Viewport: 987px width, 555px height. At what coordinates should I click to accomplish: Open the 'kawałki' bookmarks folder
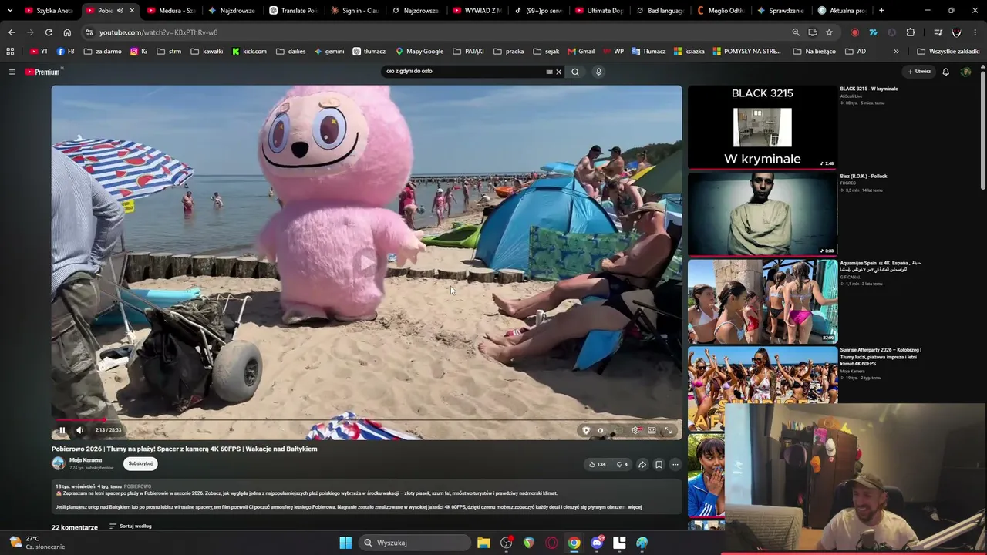(x=207, y=52)
